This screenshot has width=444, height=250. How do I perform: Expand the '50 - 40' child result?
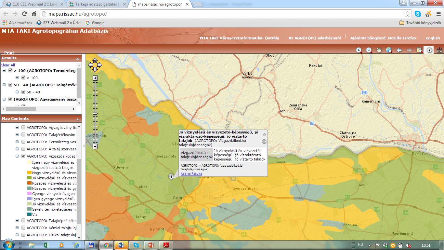click(17, 92)
